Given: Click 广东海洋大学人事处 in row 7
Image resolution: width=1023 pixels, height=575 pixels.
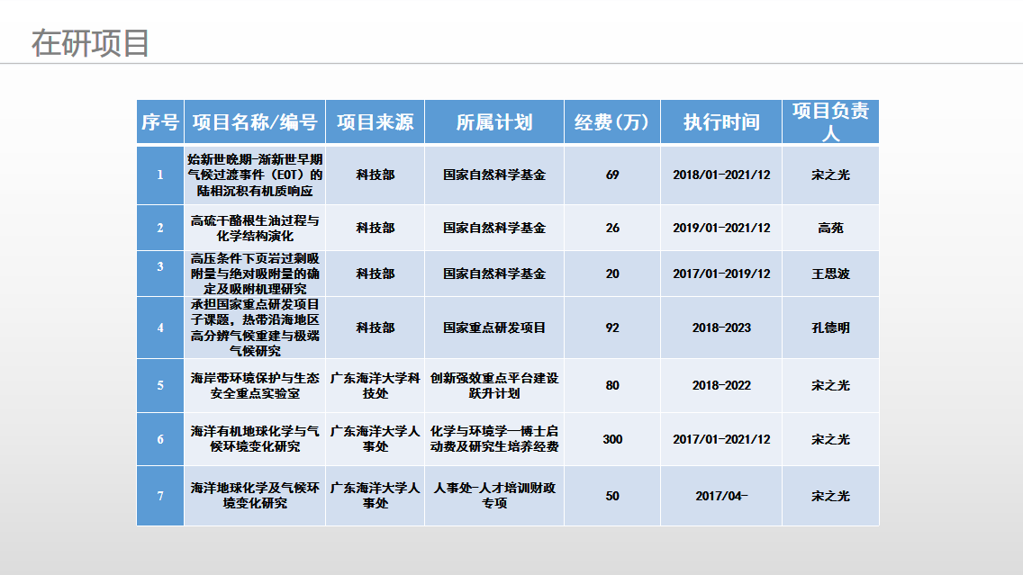Looking at the screenshot, I should 376,496.
